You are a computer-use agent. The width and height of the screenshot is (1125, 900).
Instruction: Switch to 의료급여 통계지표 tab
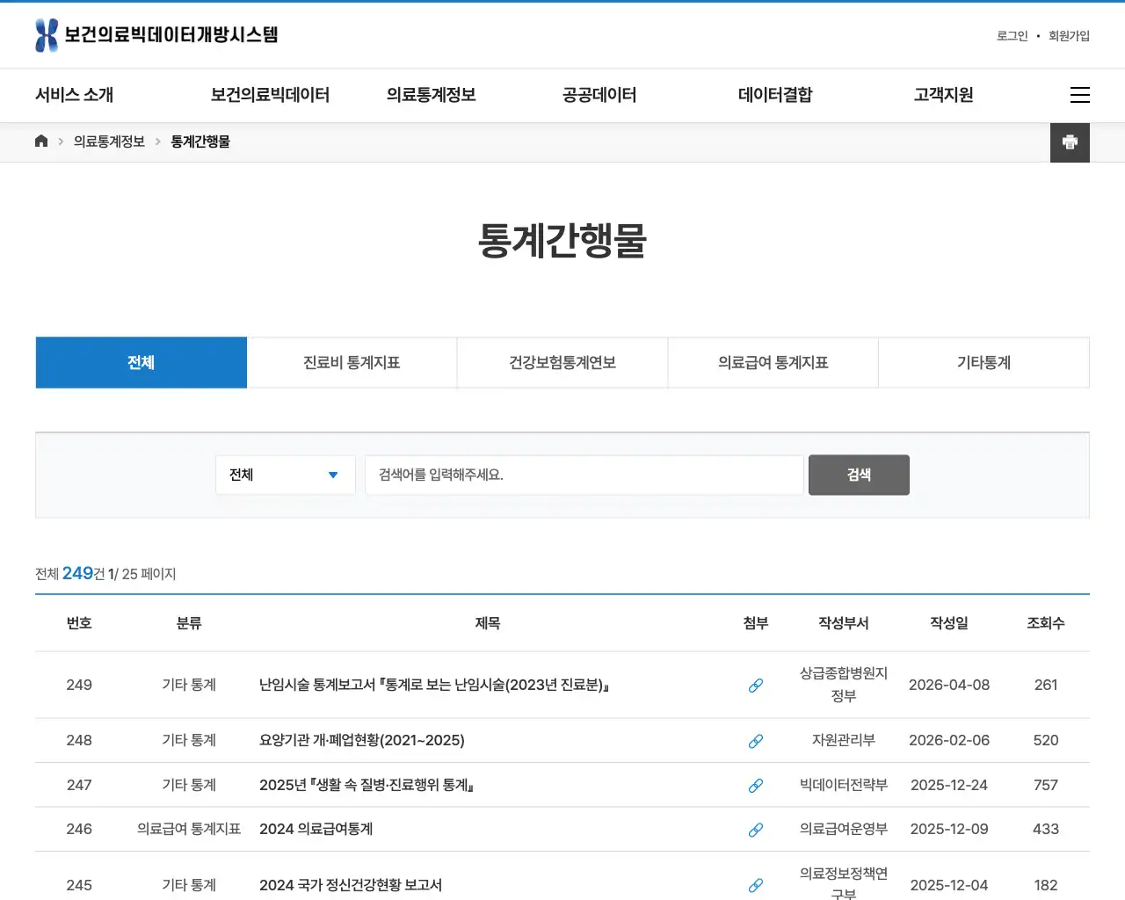point(773,362)
